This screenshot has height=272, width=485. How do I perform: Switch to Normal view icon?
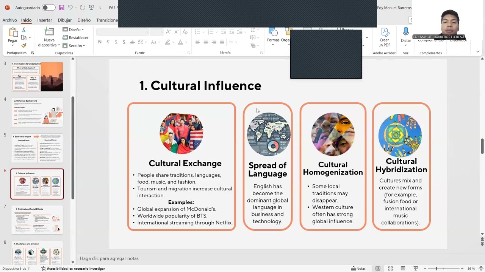378,269
